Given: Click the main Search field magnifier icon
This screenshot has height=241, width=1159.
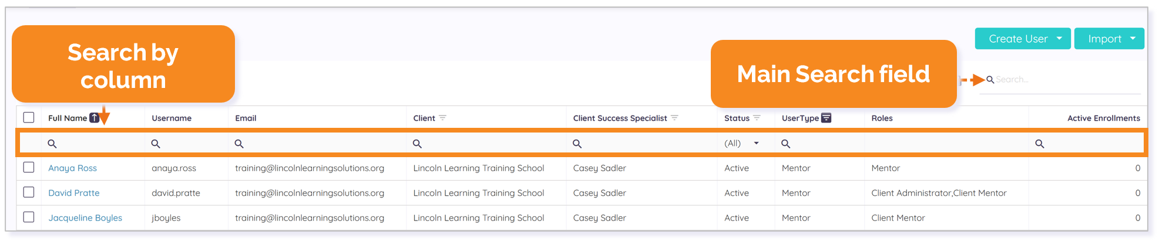Looking at the screenshot, I should 990,80.
